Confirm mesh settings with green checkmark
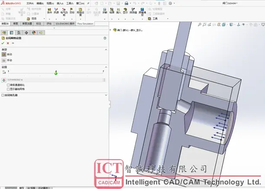The width and height of the screenshot is (265, 189). tap(3, 43)
